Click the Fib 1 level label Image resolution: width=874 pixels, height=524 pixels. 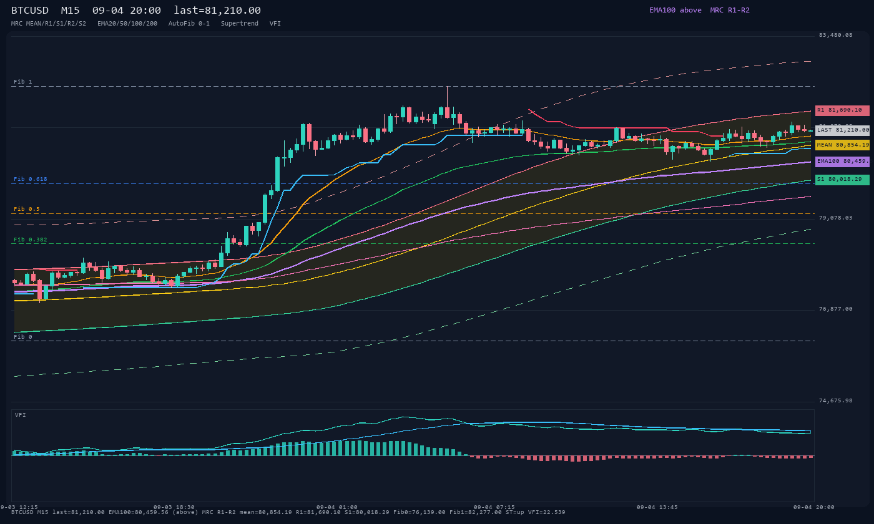pyautogui.click(x=23, y=82)
